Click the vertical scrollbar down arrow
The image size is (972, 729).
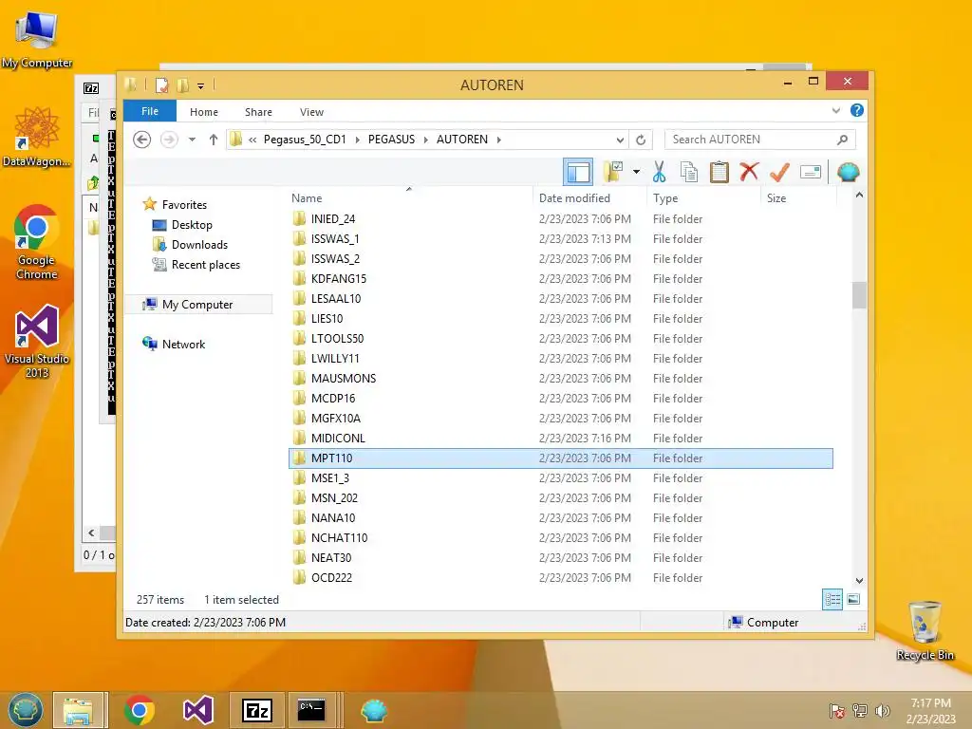pos(859,580)
